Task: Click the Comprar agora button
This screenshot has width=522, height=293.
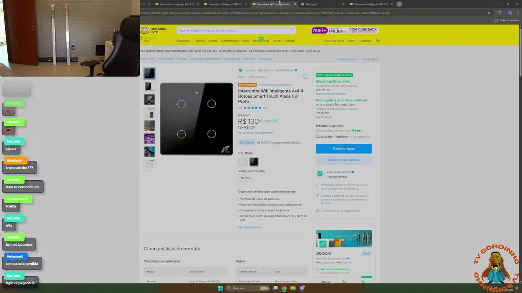Action: click(344, 149)
